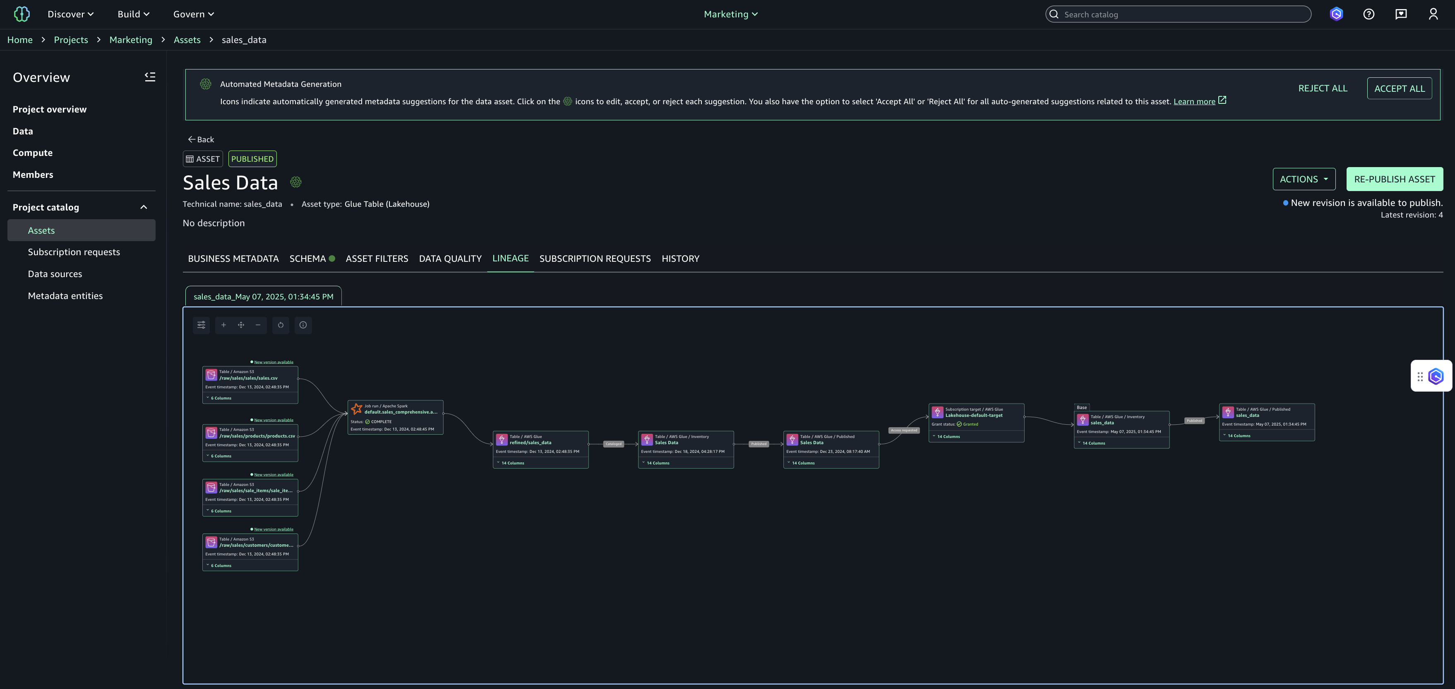Viewport: 1455px width, 689px height.
Task: Reset the lineage graph view
Action: 281,325
